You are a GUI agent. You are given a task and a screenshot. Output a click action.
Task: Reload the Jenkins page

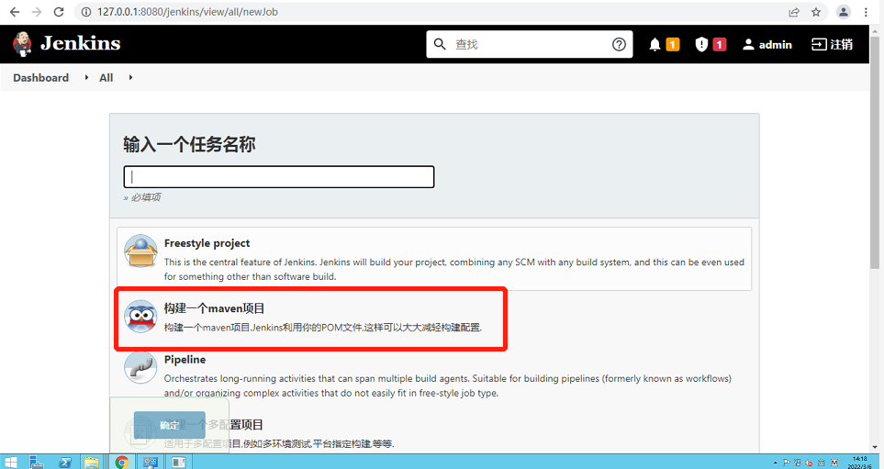[59, 12]
